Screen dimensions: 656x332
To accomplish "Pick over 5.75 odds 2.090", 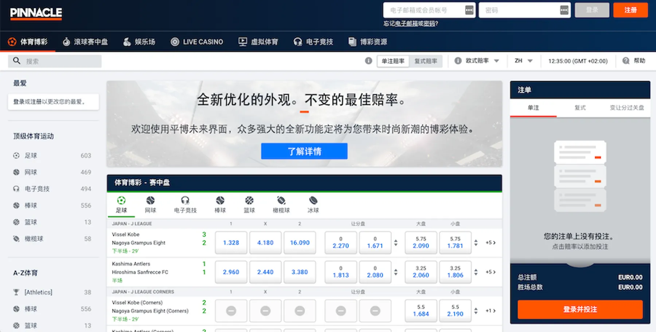I will [421, 242].
